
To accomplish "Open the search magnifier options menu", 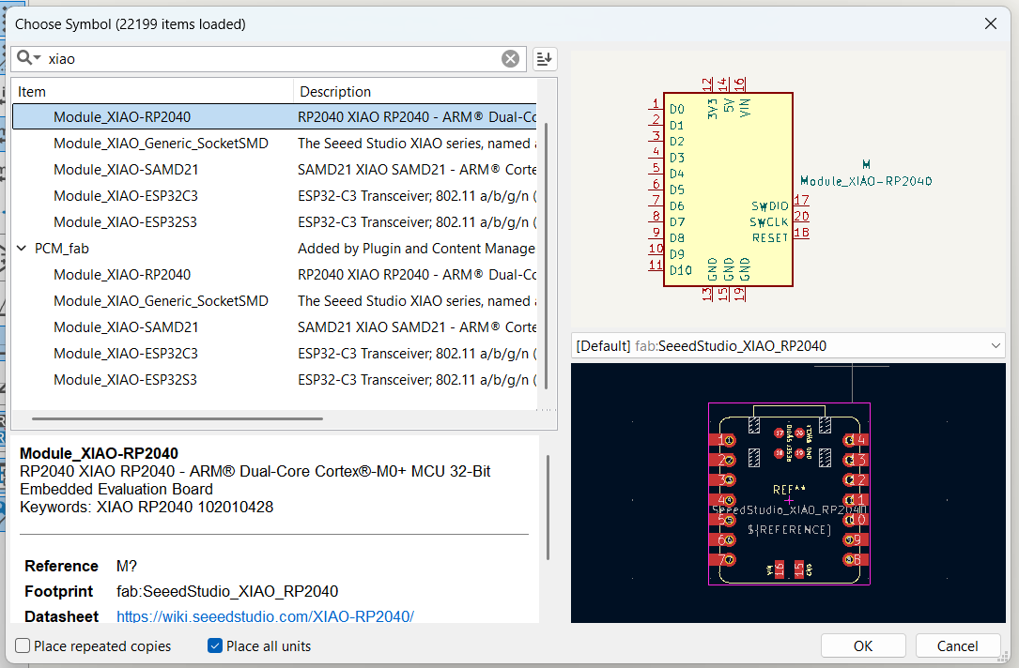I will [28, 58].
